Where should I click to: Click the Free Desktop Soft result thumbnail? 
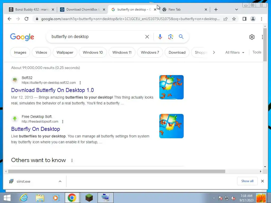[x=171, y=126]
